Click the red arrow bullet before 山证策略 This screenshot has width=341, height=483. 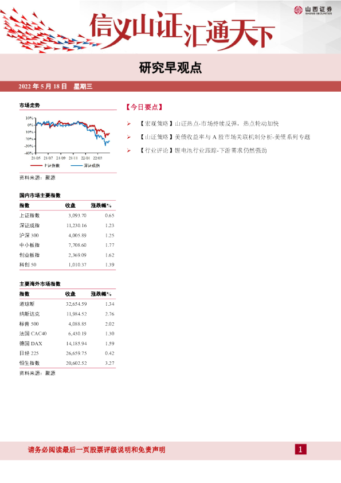pos(129,137)
